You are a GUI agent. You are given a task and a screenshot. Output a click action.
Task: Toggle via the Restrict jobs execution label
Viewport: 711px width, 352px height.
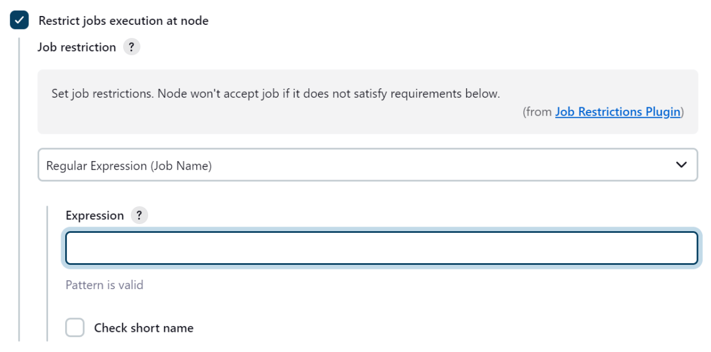pos(124,21)
